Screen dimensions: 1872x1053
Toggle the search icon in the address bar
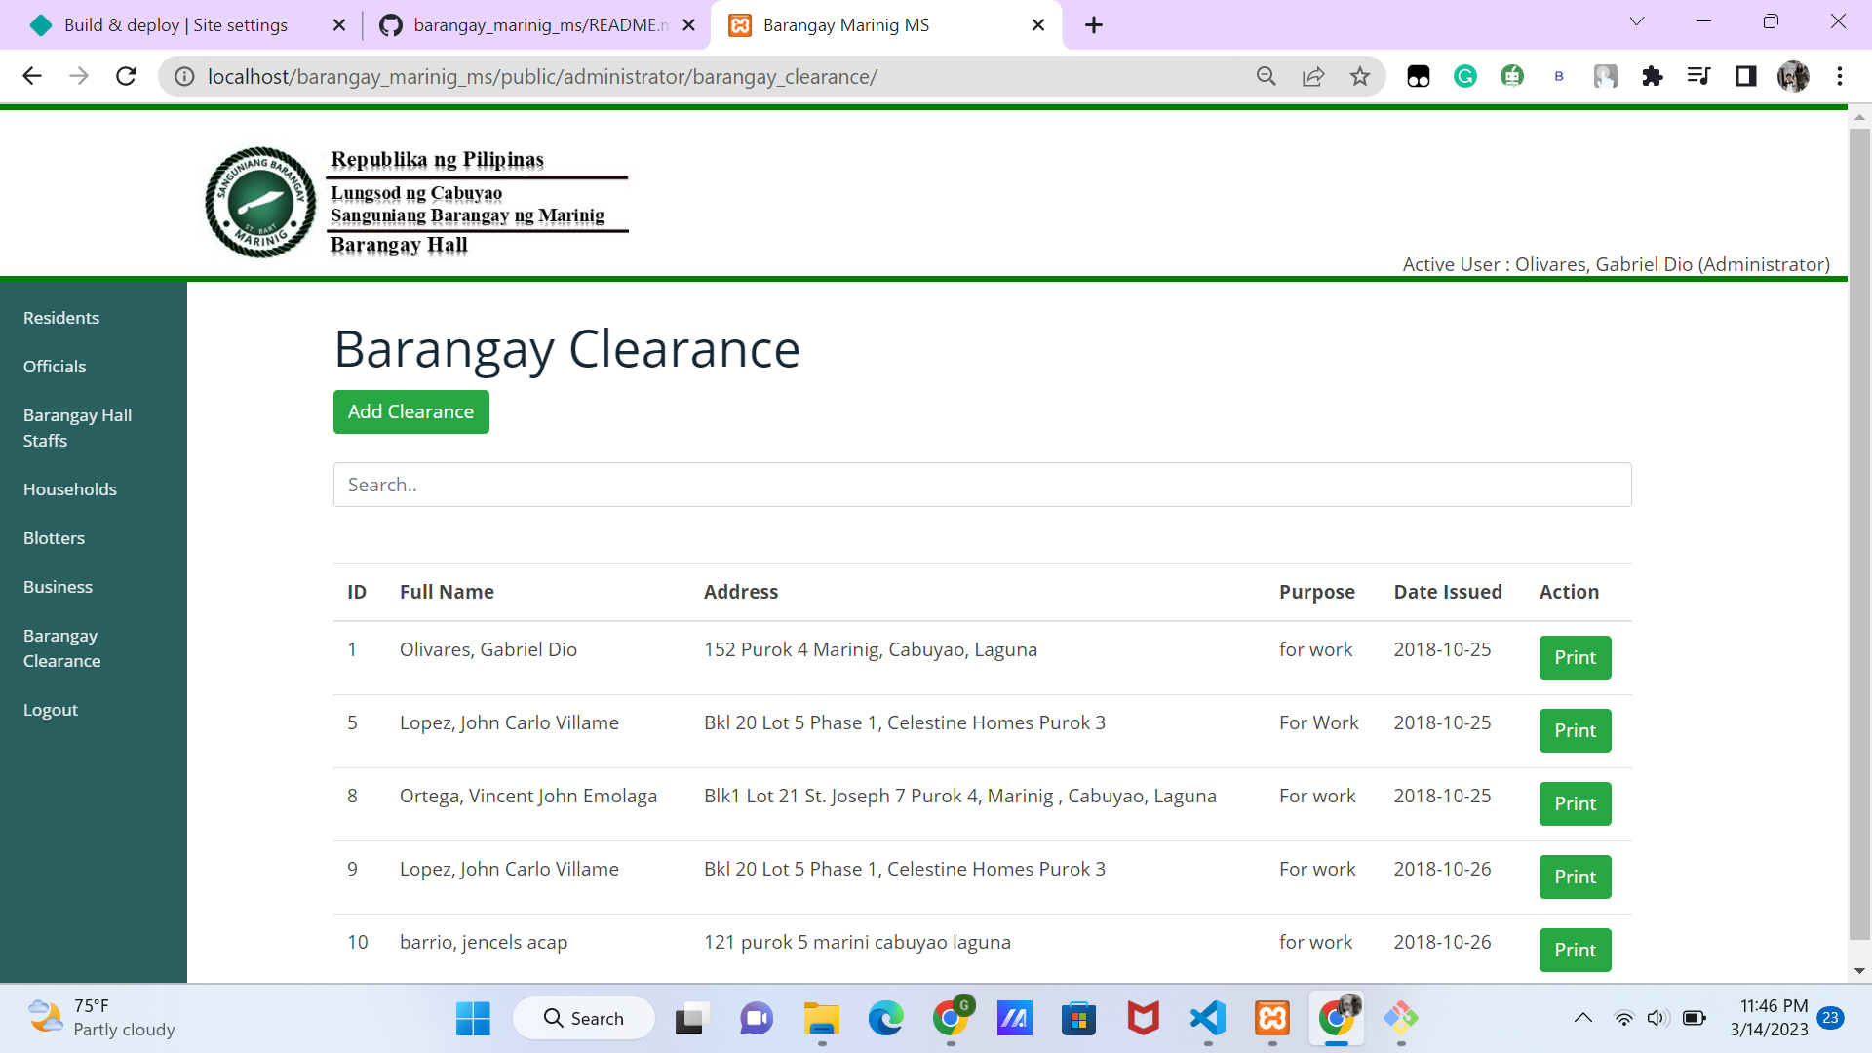(1267, 76)
